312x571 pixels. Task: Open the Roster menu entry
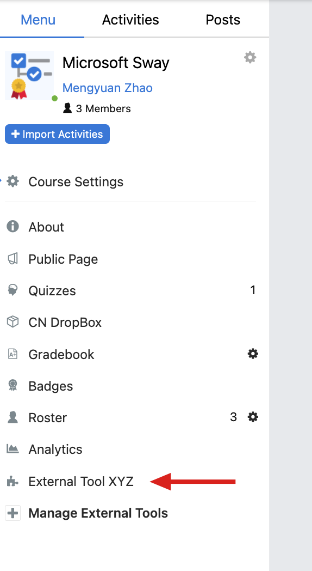pos(48,417)
